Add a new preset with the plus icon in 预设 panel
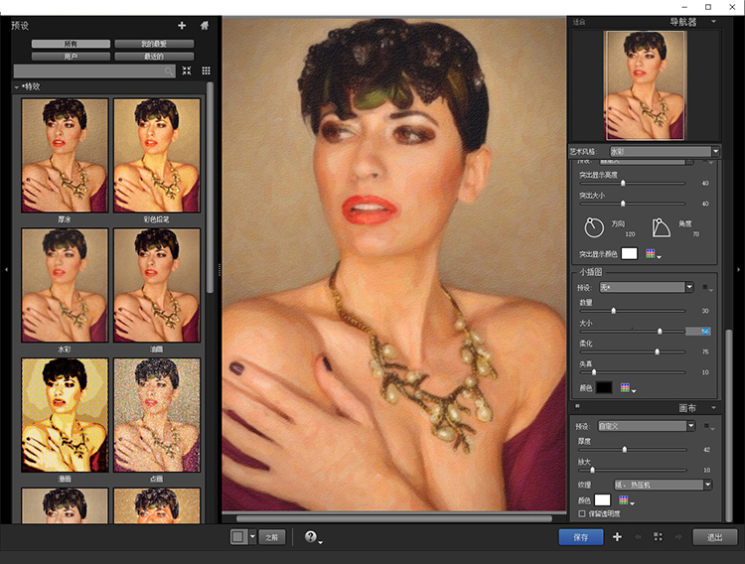This screenshot has width=745, height=564. click(x=182, y=26)
